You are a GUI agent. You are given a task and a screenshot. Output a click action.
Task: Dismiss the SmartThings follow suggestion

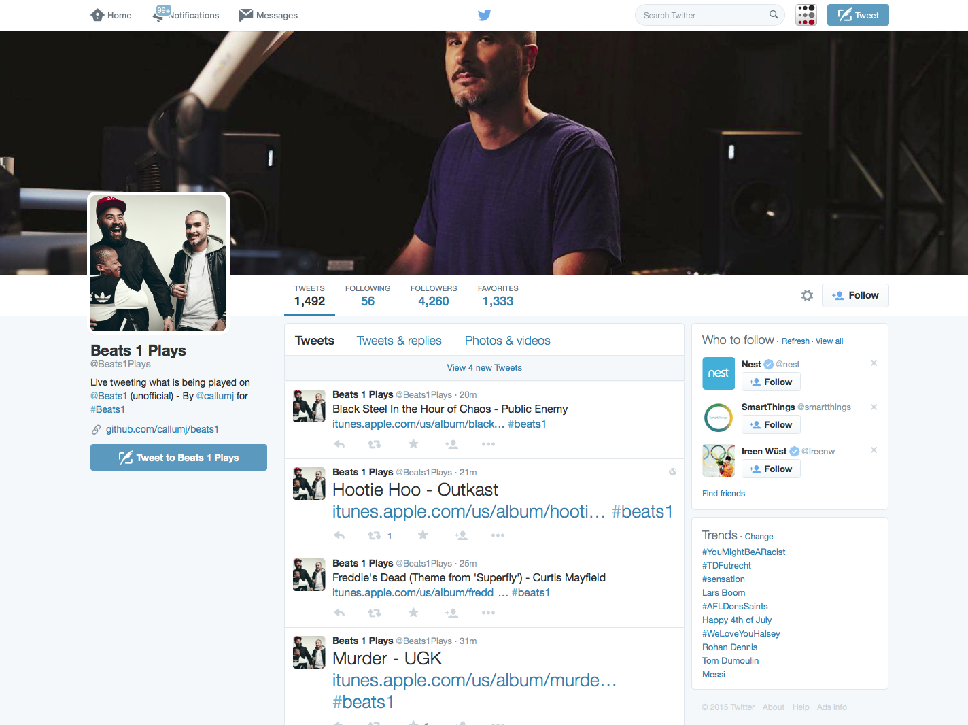point(874,407)
